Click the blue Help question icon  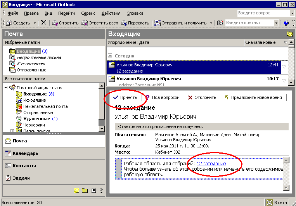click(x=286, y=23)
